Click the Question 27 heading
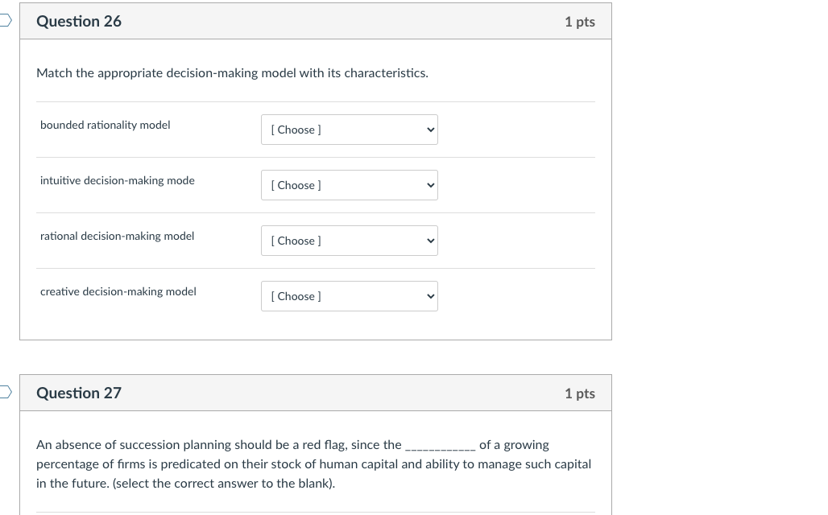The height and width of the screenshot is (515, 828). point(79,393)
